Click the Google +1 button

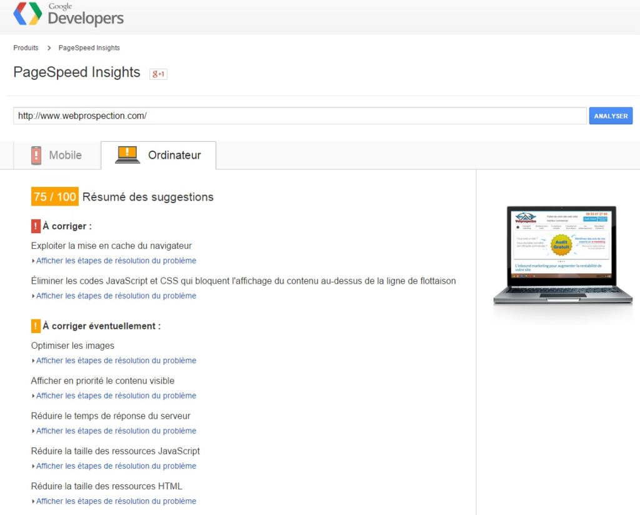tap(158, 74)
